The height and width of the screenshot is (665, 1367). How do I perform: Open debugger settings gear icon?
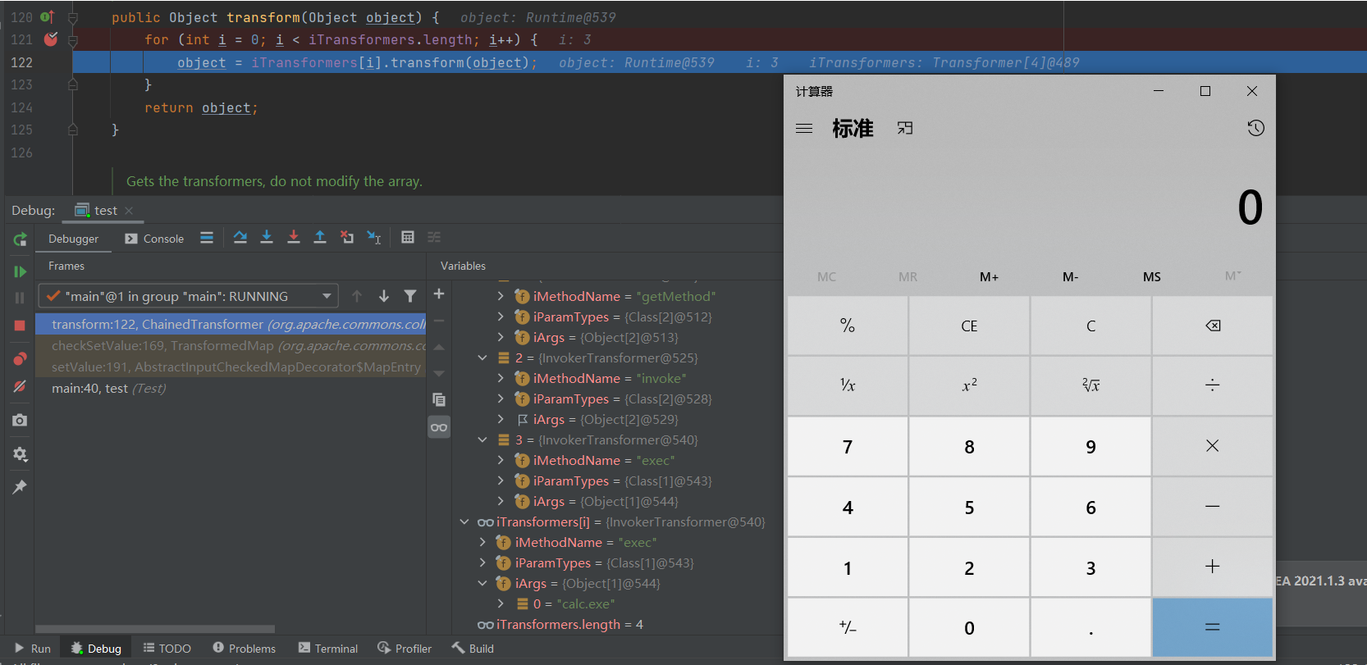(20, 453)
